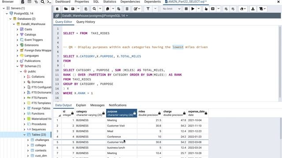Click the Commit icon in toolbar
Viewport: 282px width, 158px height.
tap(226, 9)
